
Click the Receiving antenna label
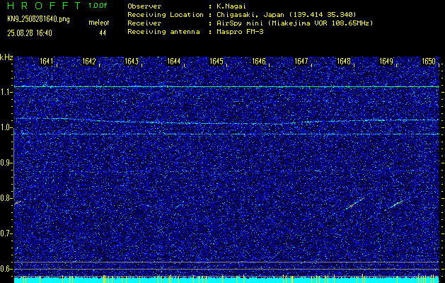click(163, 32)
